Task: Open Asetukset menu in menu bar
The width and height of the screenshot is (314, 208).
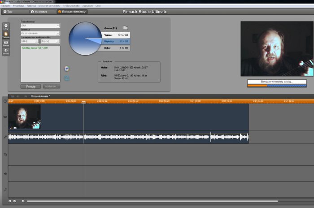Action: point(87,6)
